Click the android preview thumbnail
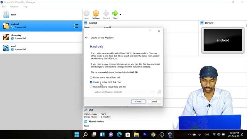 pos(223,40)
